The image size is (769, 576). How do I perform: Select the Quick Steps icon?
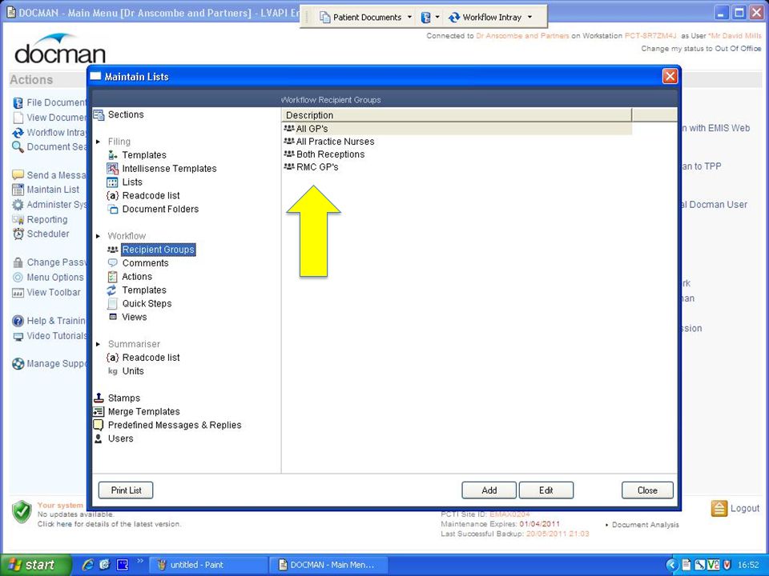[x=112, y=304]
